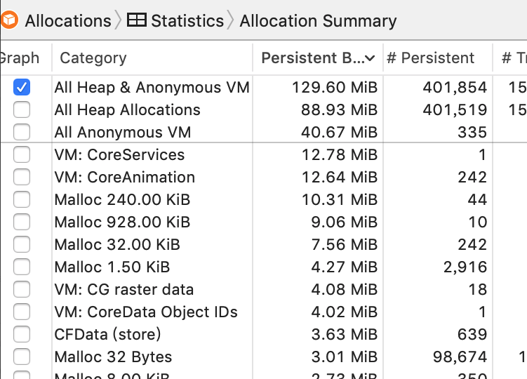Screen dimensions: 527x379
Task: Enable graph for All Heap Allocations
Action: [x=22, y=109]
